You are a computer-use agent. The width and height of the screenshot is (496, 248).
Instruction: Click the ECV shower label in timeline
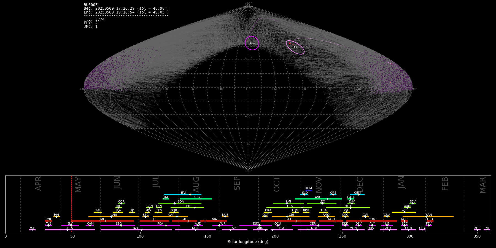tap(413, 201)
